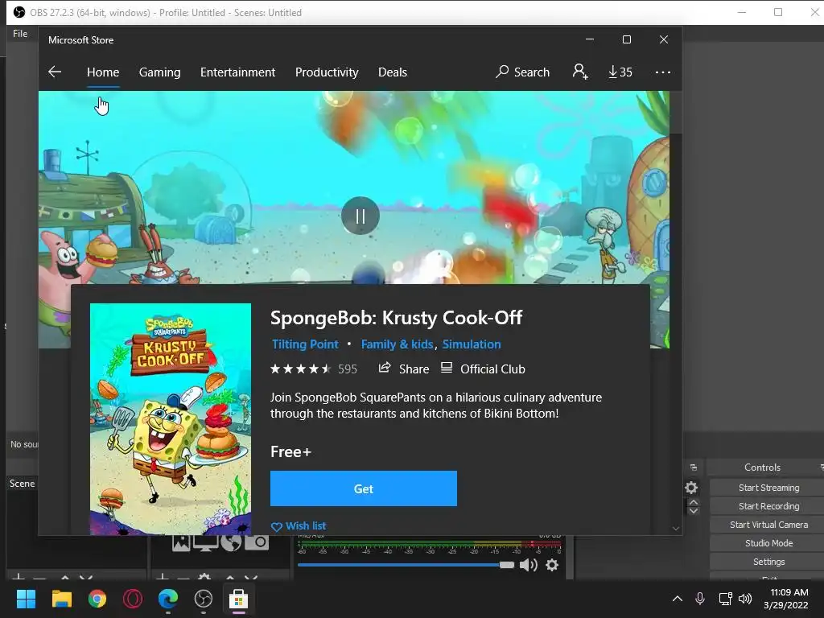Click Search in Microsoft Store

tap(522, 72)
